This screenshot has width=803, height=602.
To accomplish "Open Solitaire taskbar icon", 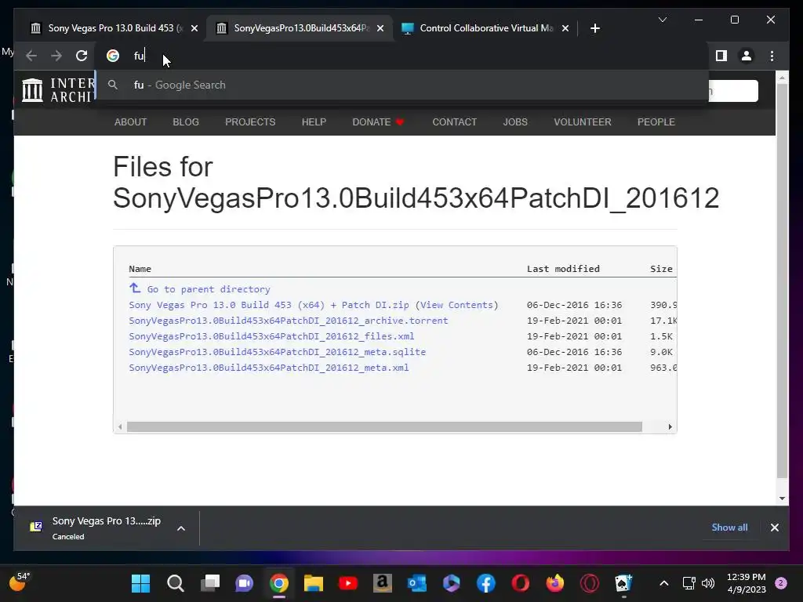I will (623, 583).
